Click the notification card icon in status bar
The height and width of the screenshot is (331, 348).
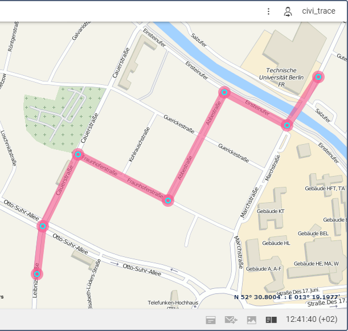tap(211, 320)
